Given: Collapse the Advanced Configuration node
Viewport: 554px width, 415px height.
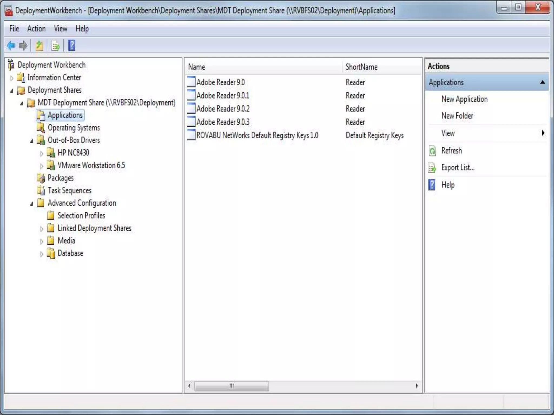Looking at the screenshot, I should point(32,204).
